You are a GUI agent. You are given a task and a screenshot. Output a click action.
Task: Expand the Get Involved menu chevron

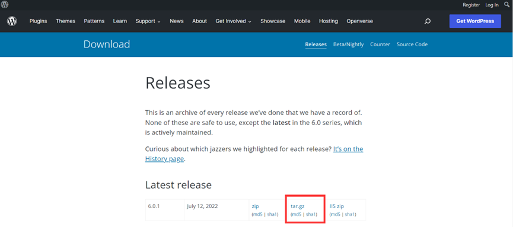[x=250, y=21]
